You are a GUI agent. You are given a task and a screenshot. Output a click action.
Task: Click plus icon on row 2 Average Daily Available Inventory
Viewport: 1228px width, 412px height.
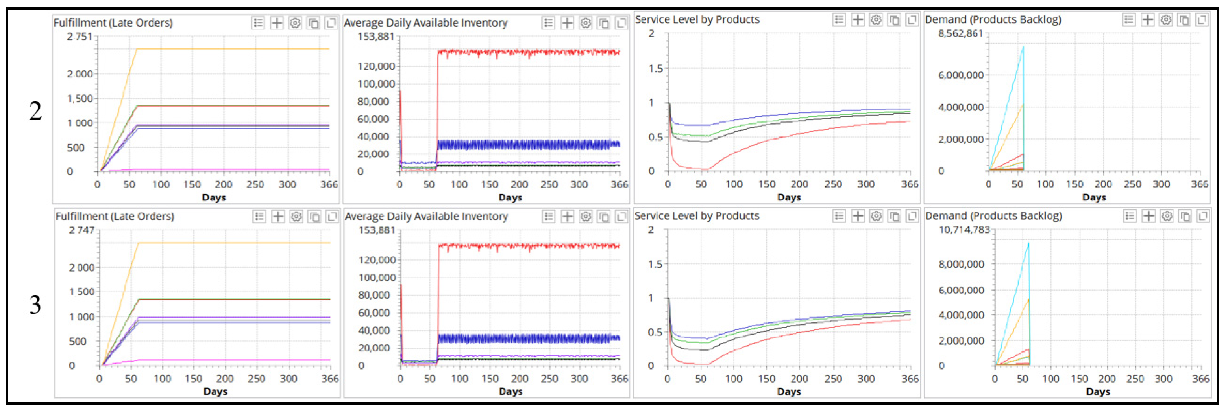click(x=567, y=23)
